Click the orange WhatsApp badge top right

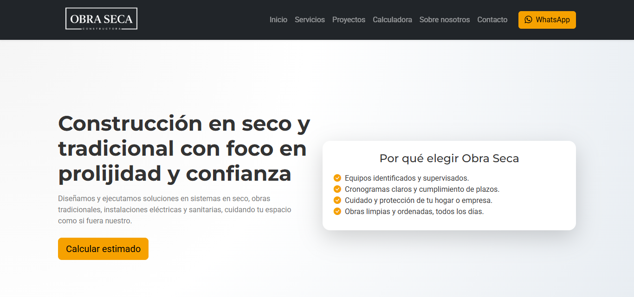click(547, 19)
